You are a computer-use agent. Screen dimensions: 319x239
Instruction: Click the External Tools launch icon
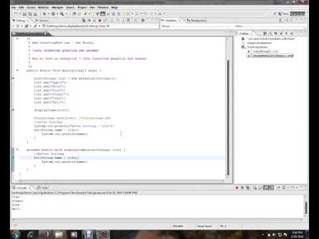(x=62, y=14)
